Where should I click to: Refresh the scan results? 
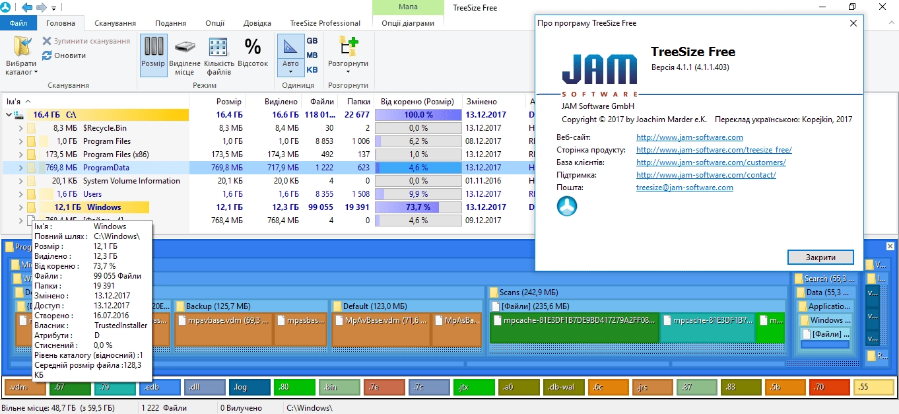click(64, 55)
